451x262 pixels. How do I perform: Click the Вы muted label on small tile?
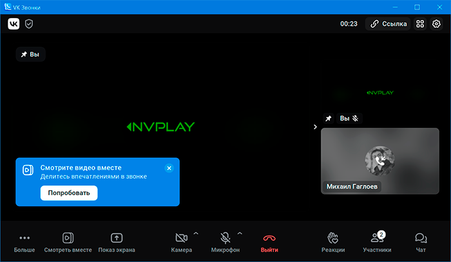349,118
